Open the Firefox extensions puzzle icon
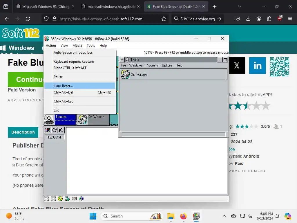Viewport: 297px width, 223px height. tap(269, 19)
